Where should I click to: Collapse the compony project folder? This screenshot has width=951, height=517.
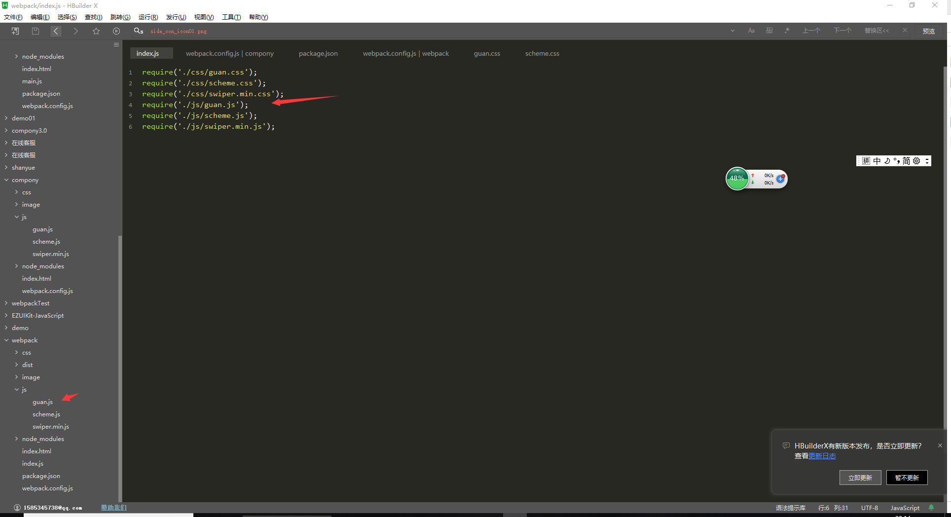pos(6,180)
